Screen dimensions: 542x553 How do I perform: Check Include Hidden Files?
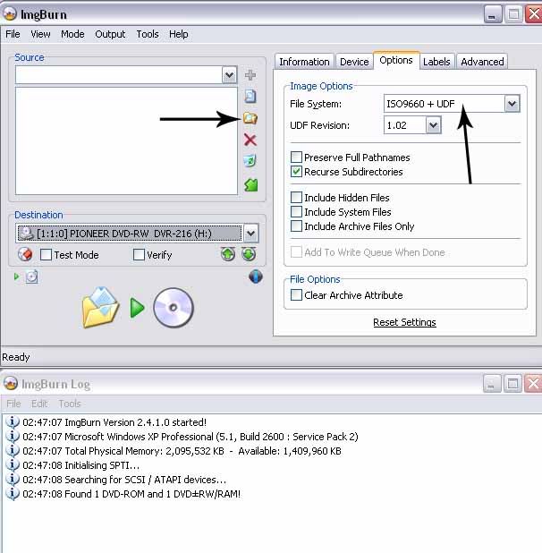click(x=296, y=197)
